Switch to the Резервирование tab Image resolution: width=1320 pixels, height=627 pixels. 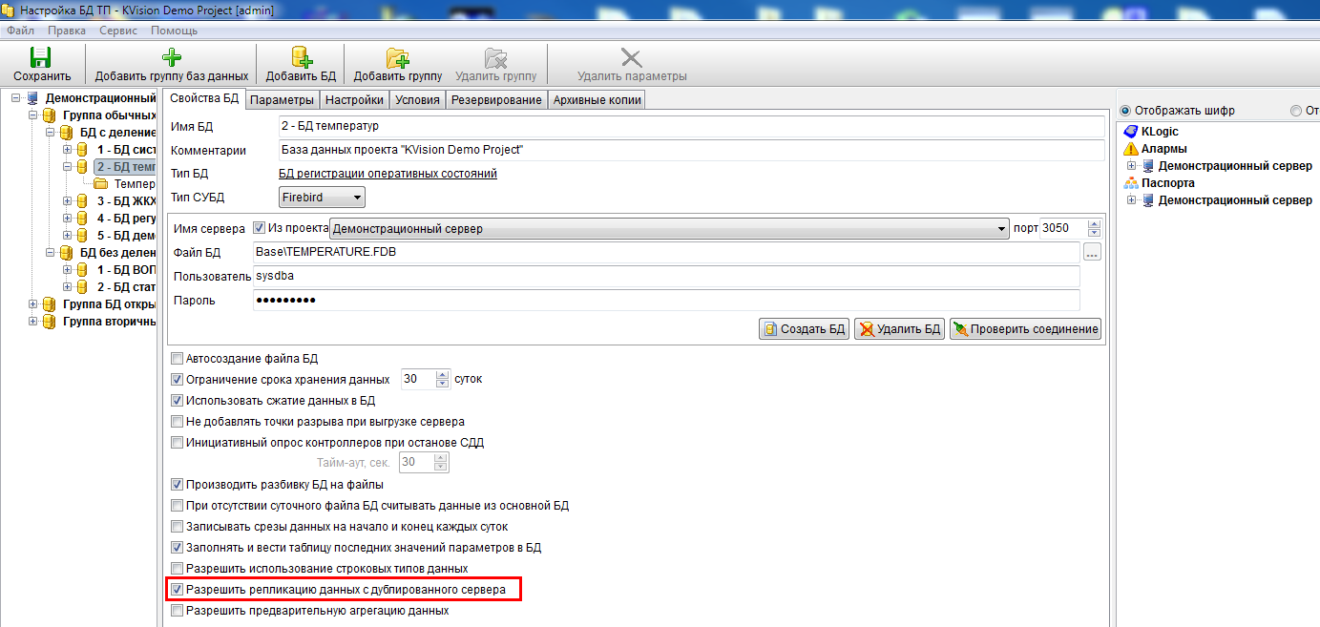coord(496,100)
